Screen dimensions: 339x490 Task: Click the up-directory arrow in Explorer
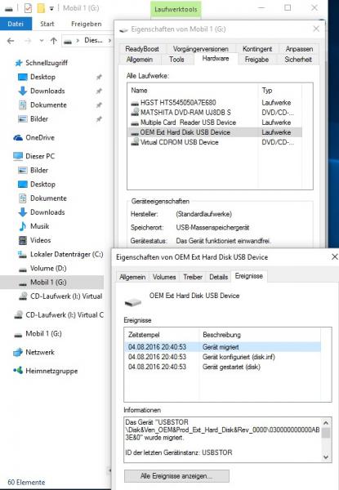coord(53,41)
